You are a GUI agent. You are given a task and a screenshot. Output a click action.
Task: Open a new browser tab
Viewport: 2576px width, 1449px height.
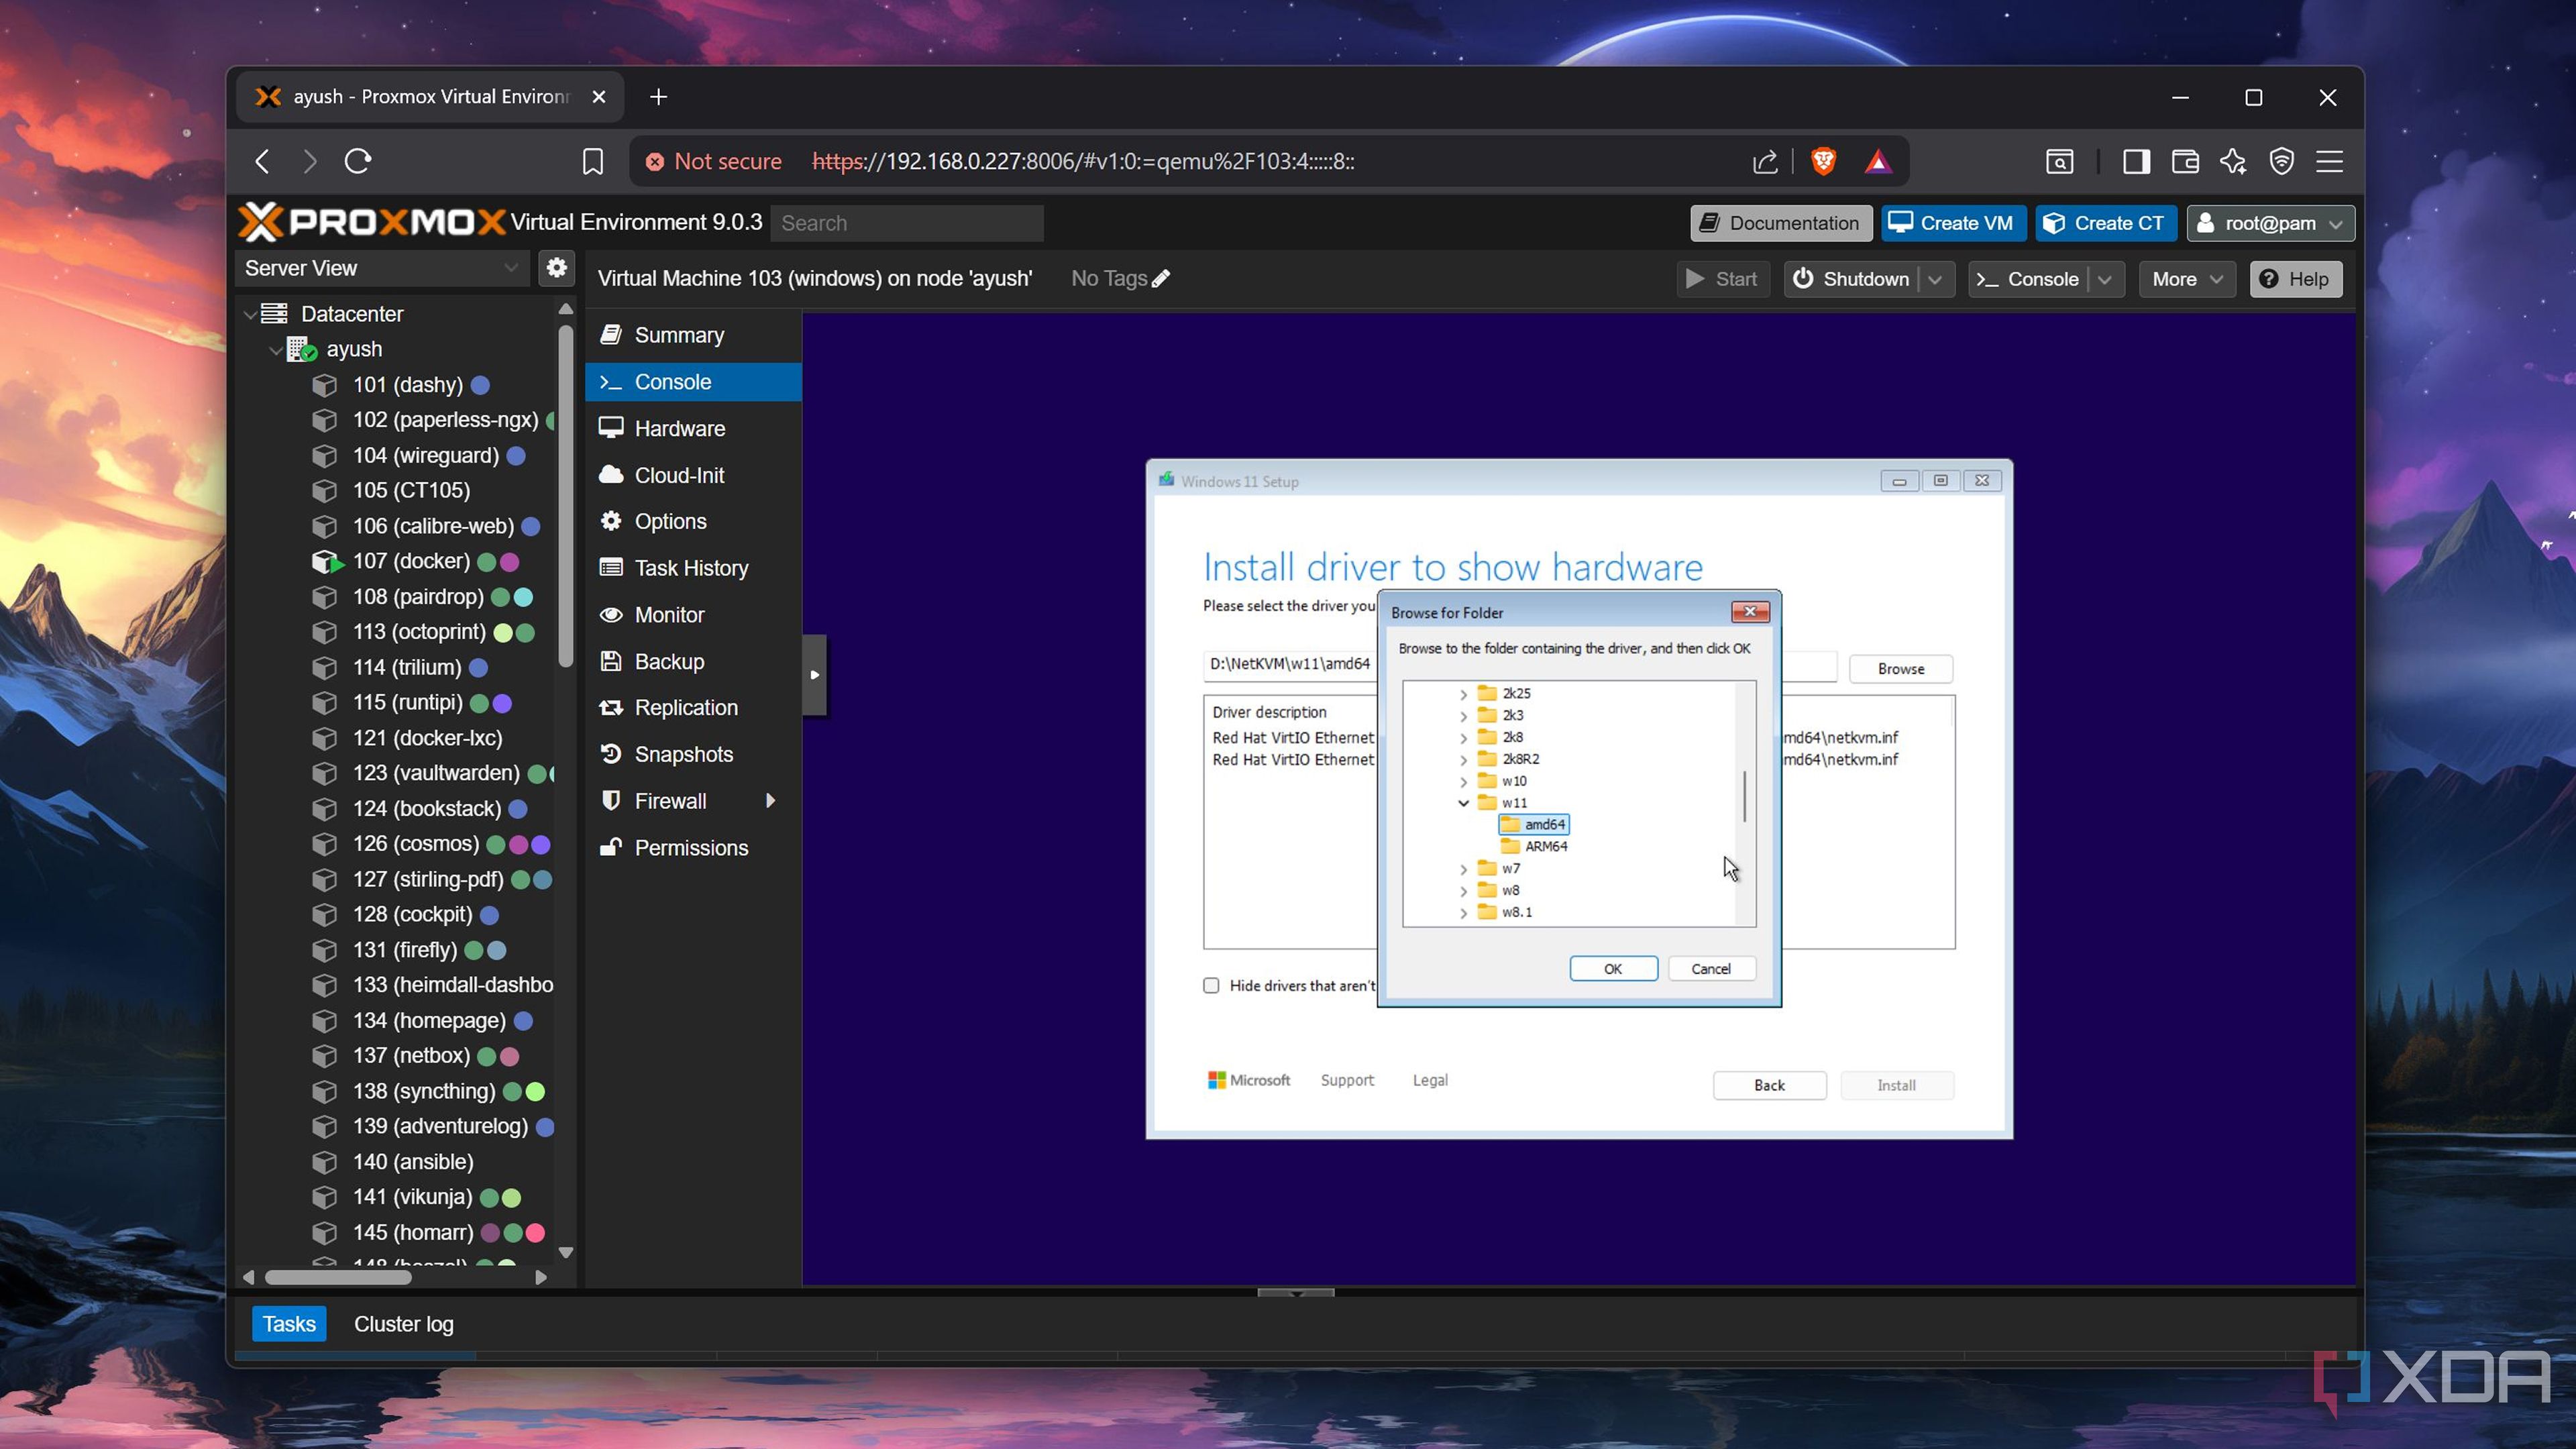click(x=658, y=97)
